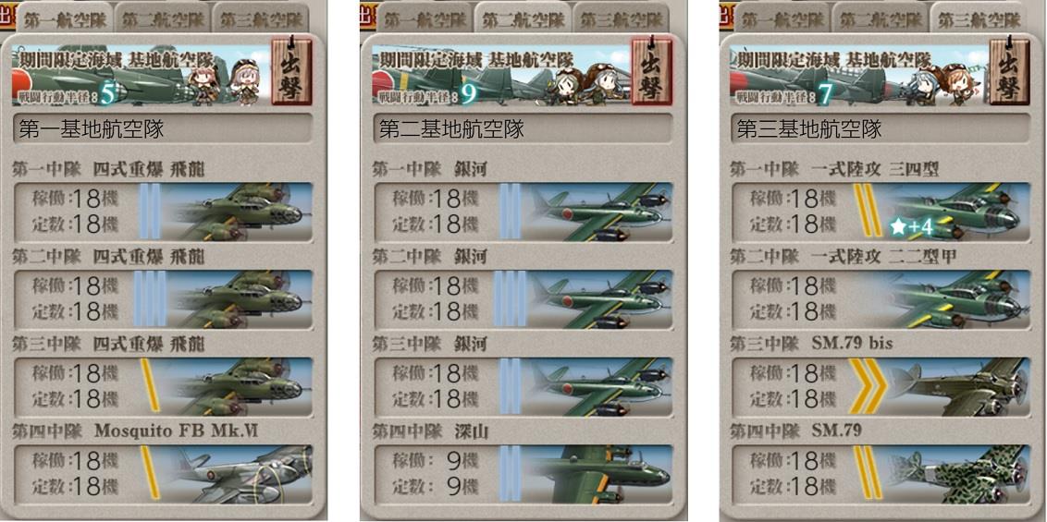The height and width of the screenshot is (522, 1047).
Task: Select the Mosquito FB Mk.VI aircraft slot
Action: (x=164, y=475)
